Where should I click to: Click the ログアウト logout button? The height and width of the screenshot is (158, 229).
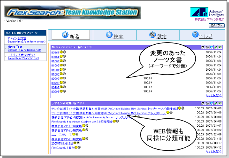pyautogui.click(x=216, y=26)
